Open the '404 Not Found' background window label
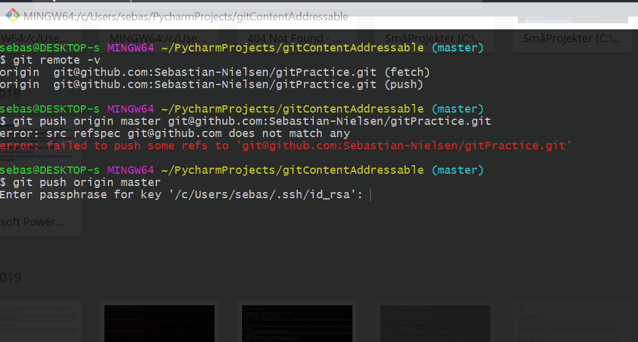The height and width of the screenshot is (342, 638). point(294,38)
